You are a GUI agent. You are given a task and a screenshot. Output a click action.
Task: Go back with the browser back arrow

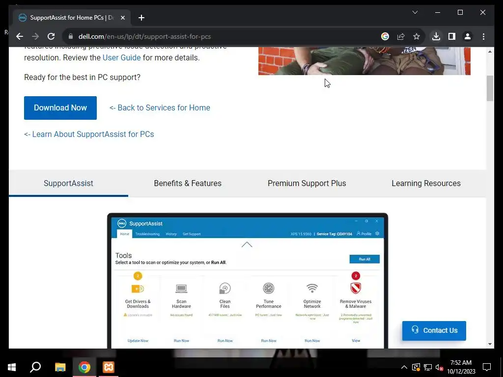(x=20, y=36)
